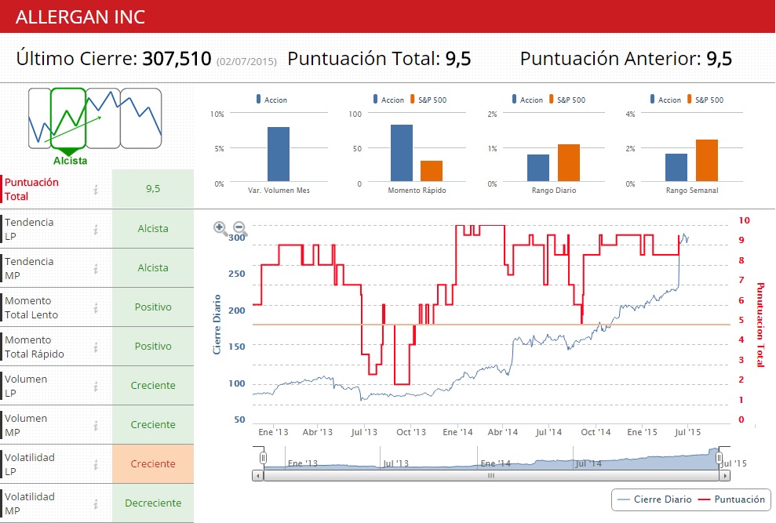Open info icon for Volumen LP
The width and height of the screenshot is (776, 523).
click(96, 386)
